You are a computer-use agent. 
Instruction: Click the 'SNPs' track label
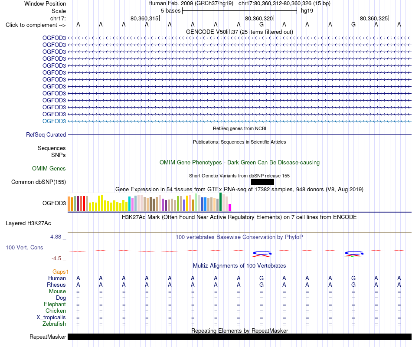pos(59,155)
